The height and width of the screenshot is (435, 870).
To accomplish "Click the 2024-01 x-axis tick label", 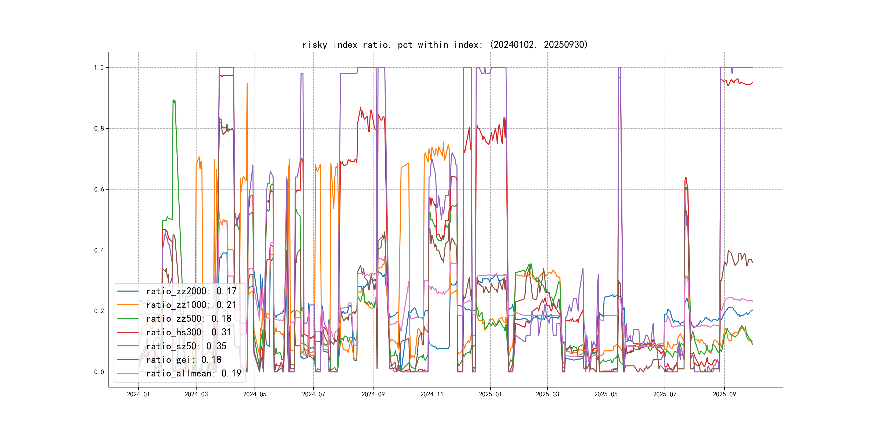I will [138, 394].
